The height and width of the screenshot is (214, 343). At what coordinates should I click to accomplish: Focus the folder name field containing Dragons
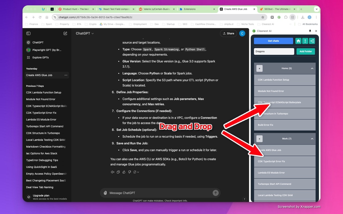coord(274,51)
